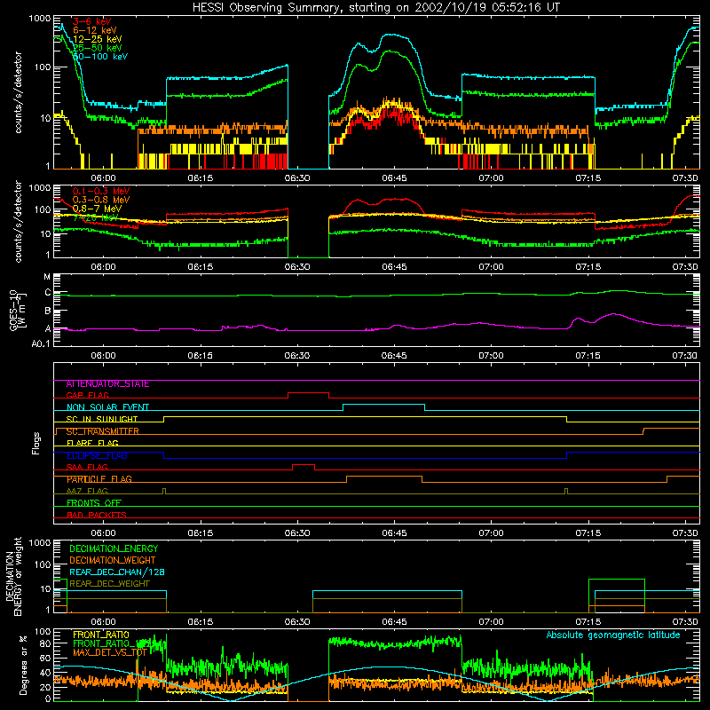Click the vertical Flags axis label
710x710 pixels.
pos(35,443)
